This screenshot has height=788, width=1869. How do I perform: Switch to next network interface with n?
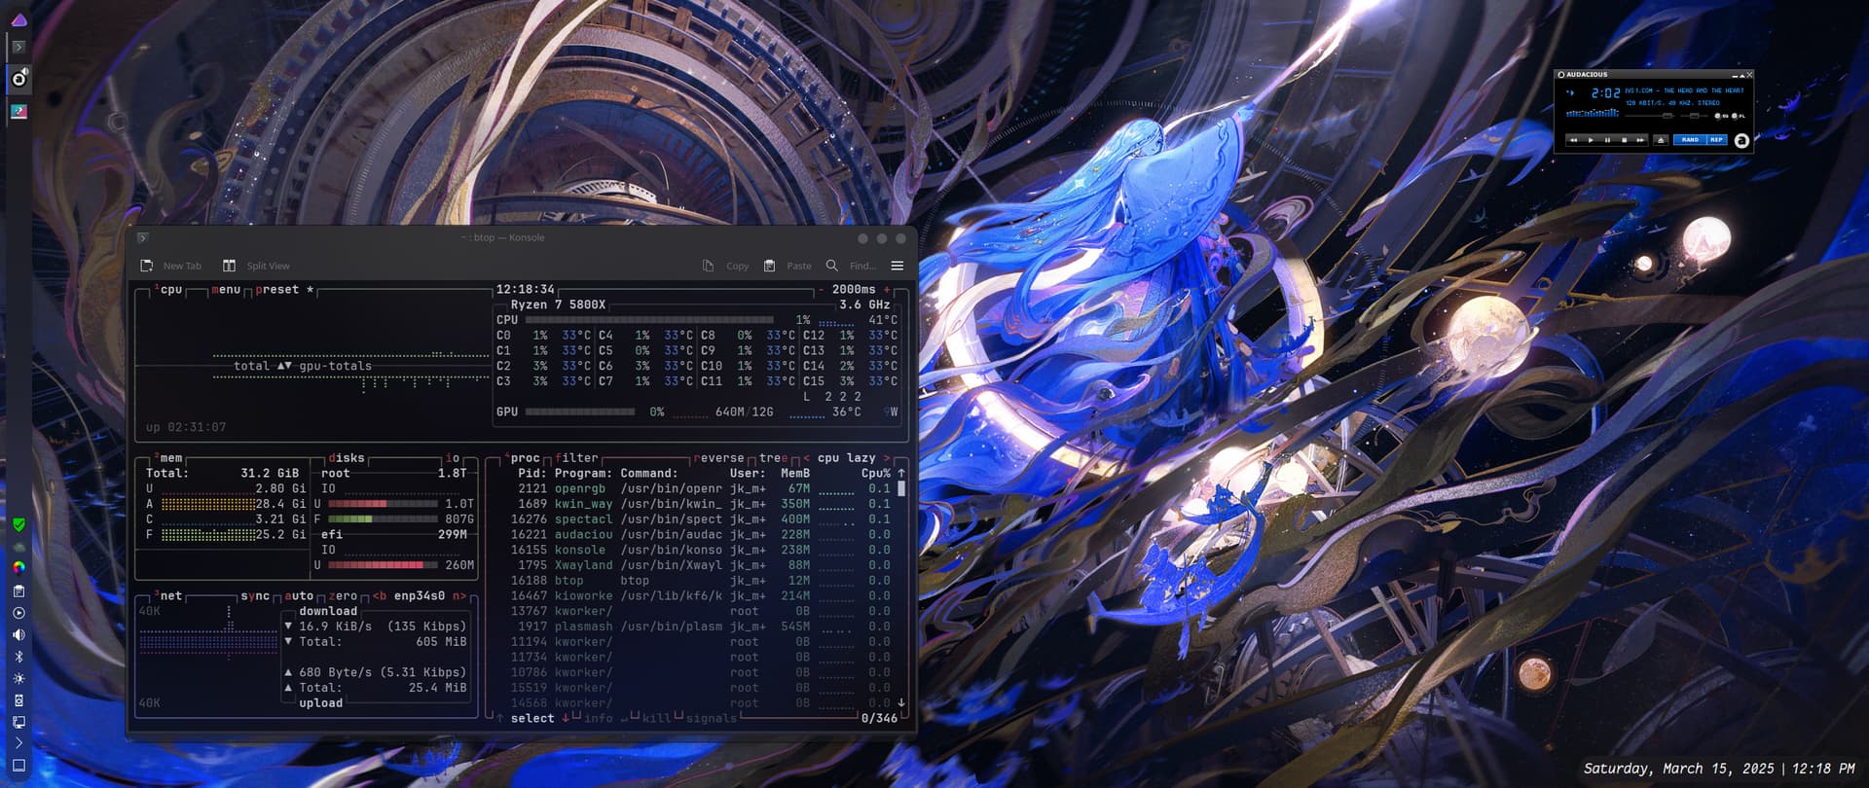pos(459,595)
